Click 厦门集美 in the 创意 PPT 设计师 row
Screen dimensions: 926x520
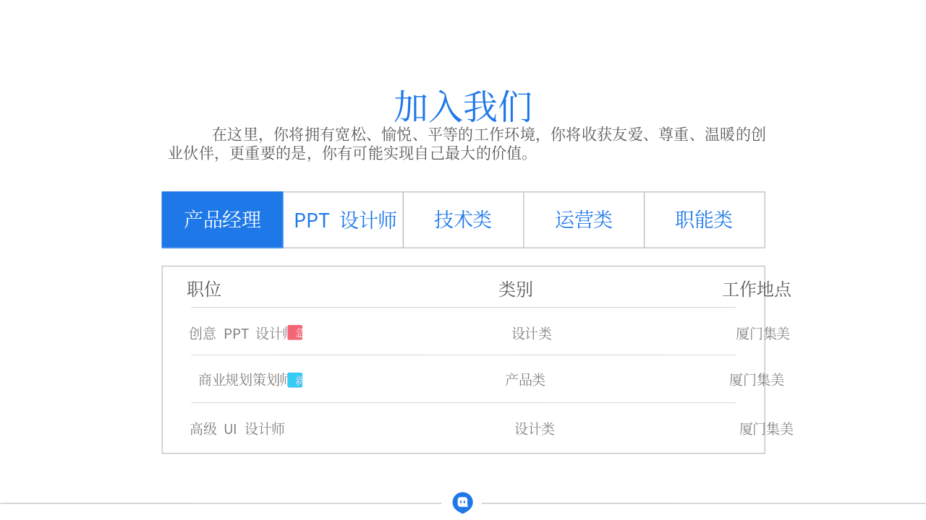tap(763, 334)
